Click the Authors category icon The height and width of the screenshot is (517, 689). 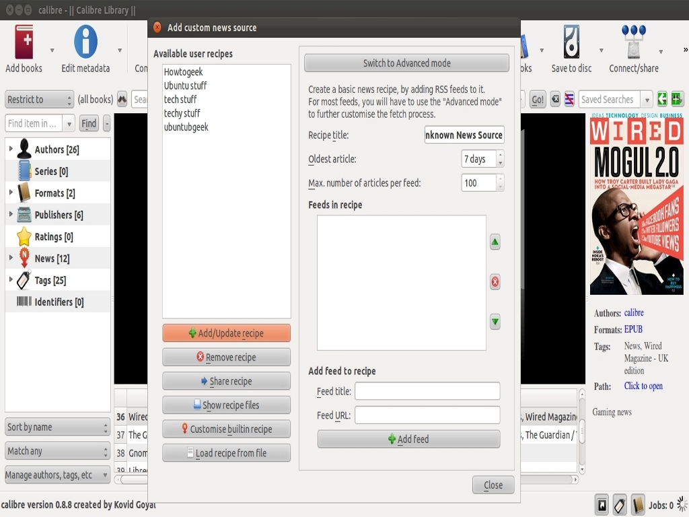click(x=24, y=149)
